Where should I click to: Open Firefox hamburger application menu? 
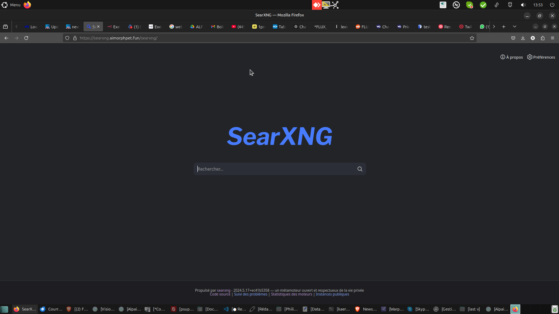(552, 38)
